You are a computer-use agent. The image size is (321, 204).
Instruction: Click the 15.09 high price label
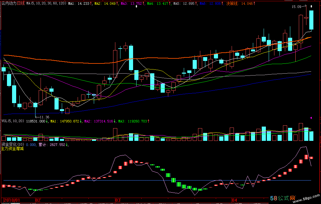tap(296, 7)
